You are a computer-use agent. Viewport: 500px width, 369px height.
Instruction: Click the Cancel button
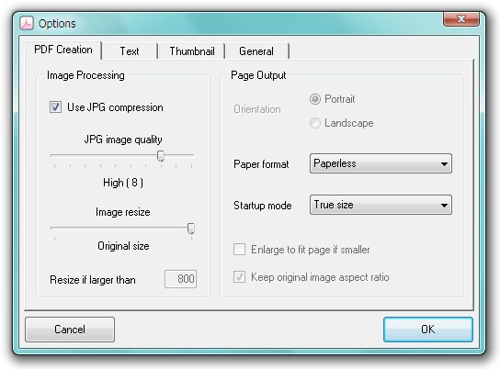pos(70,330)
